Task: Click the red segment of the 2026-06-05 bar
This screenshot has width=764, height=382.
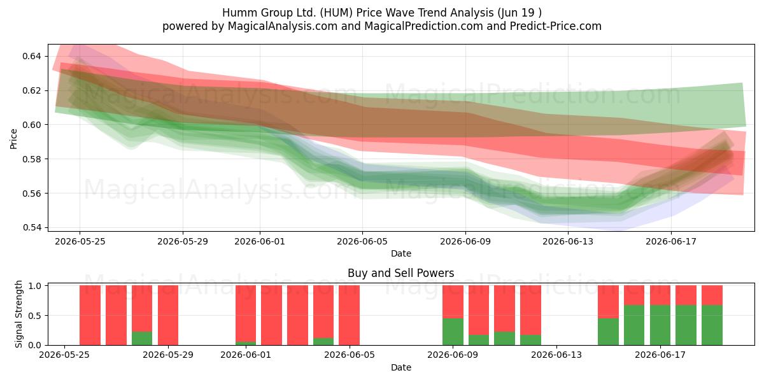Action: pos(349,315)
